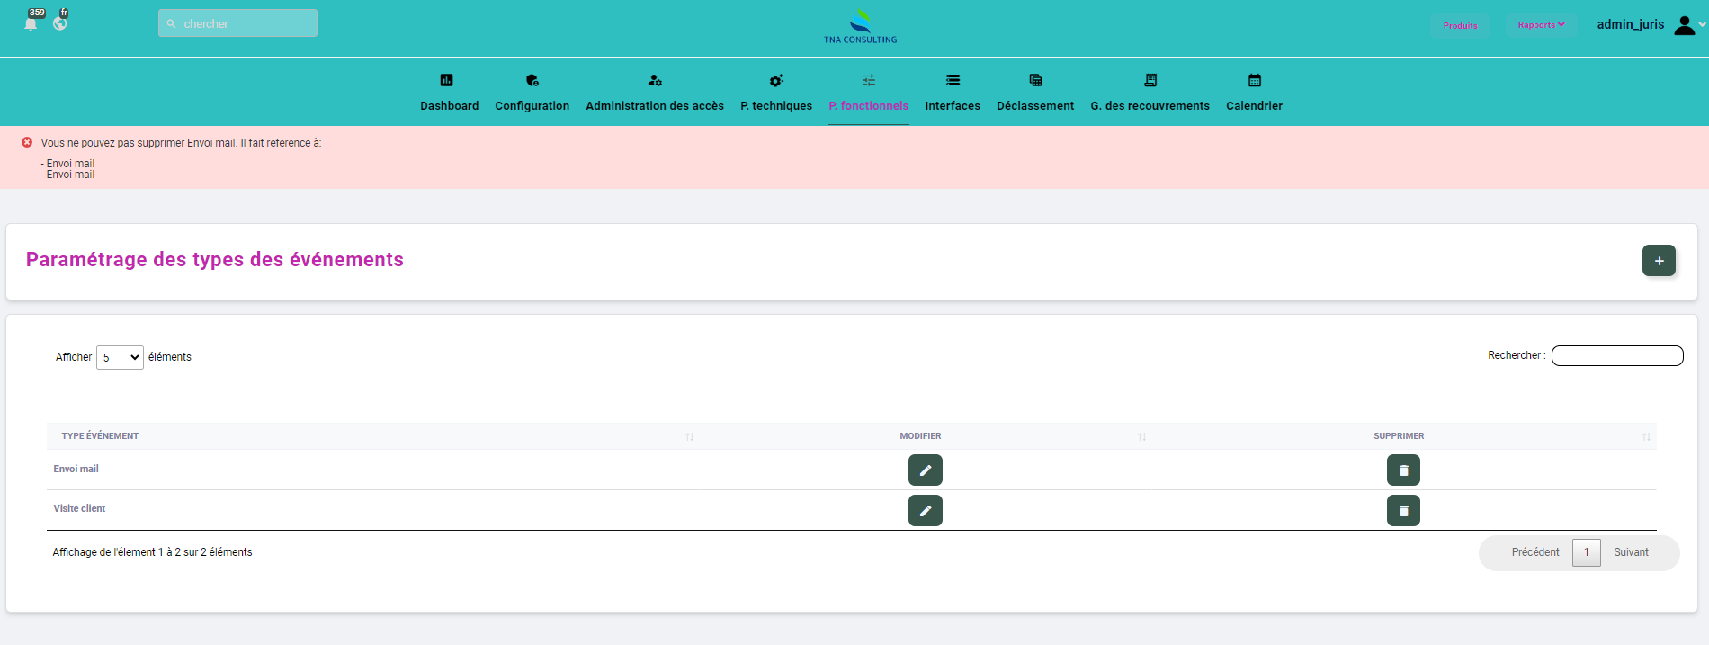Go to the Dashboard menu
This screenshot has height=645, width=1709.
click(449, 94)
